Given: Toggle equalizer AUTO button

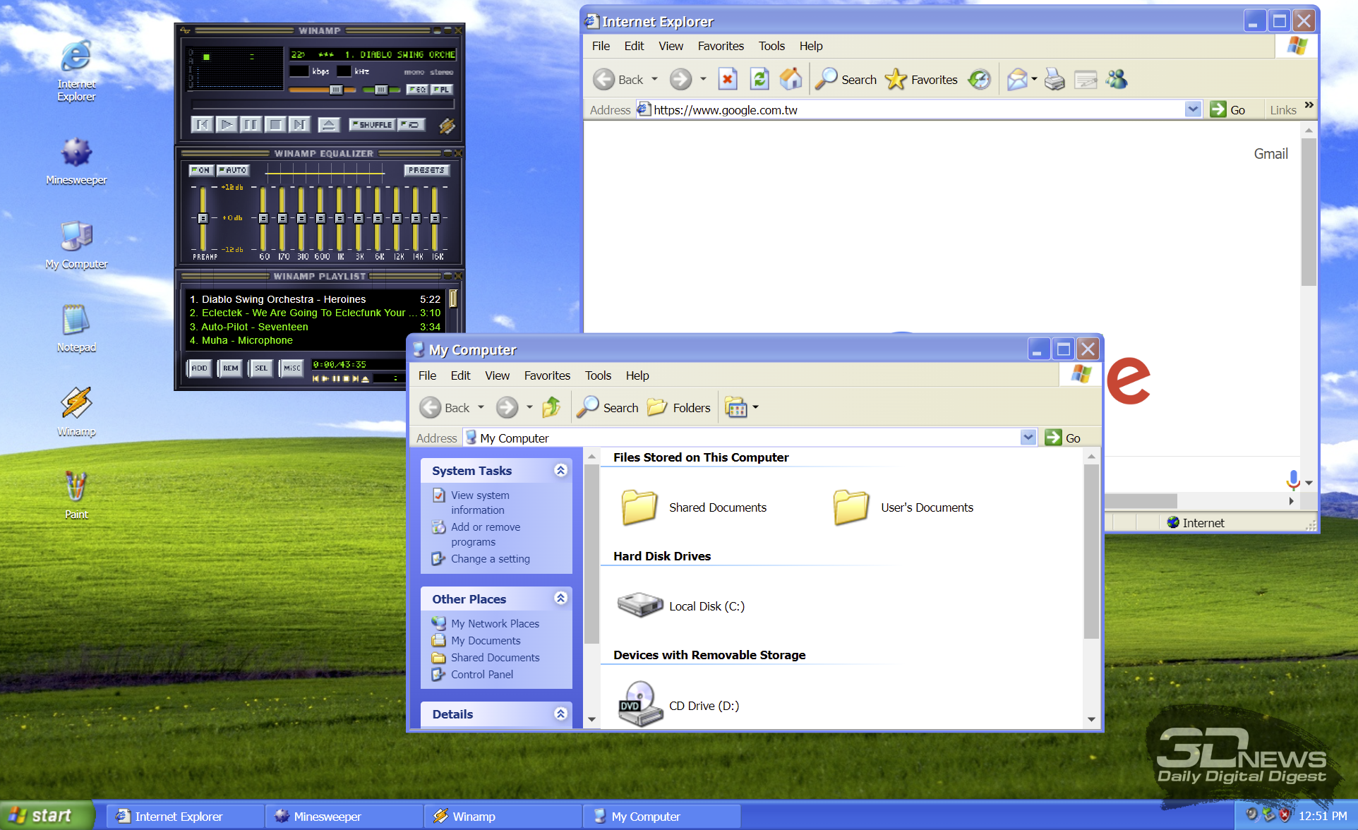Looking at the screenshot, I should [x=232, y=170].
